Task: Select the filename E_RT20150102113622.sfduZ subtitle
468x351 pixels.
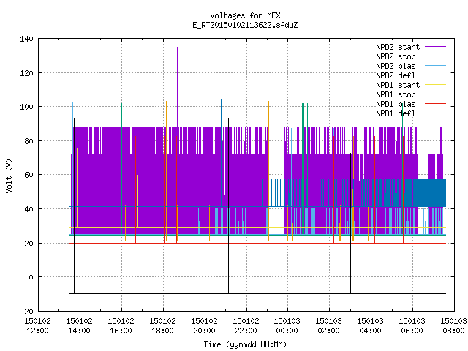Action: (x=245, y=25)
